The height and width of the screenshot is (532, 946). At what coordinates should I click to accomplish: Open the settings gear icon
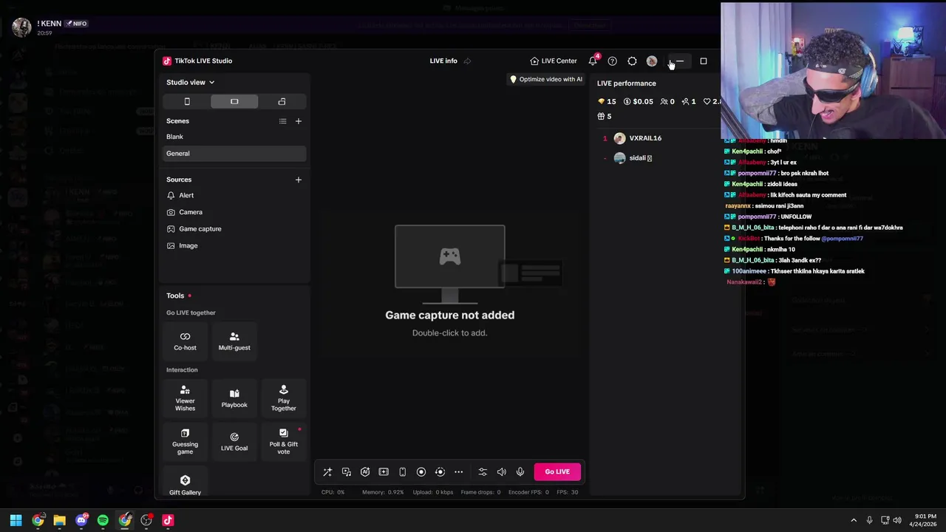tap(632, 61)
